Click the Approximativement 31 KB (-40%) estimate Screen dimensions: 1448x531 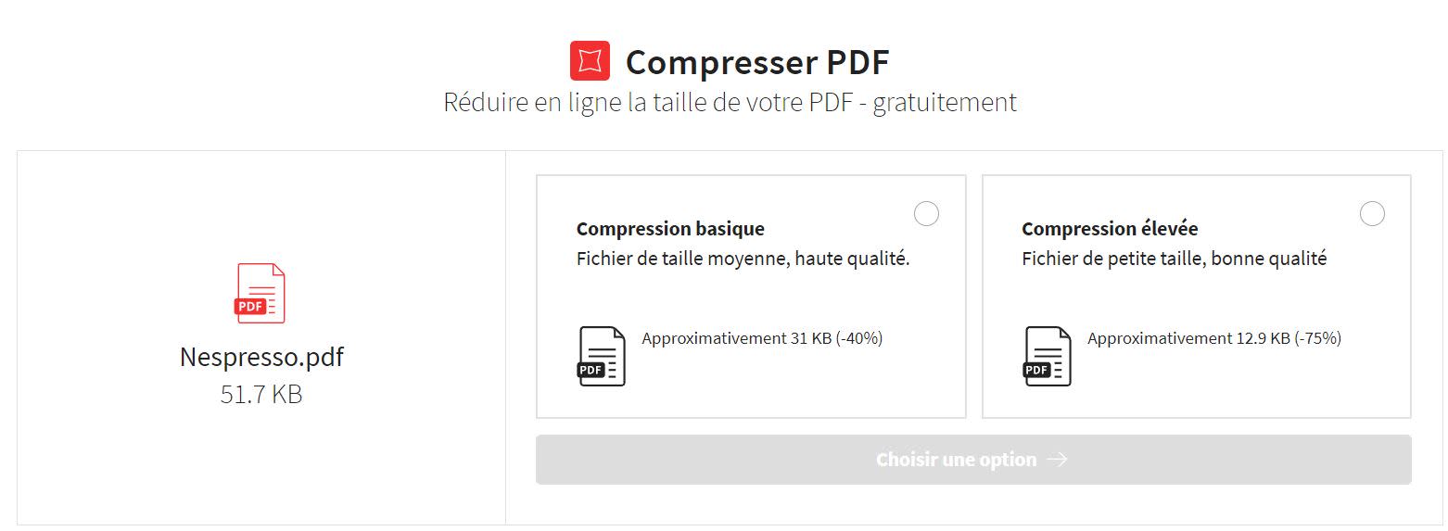[762, 338]
